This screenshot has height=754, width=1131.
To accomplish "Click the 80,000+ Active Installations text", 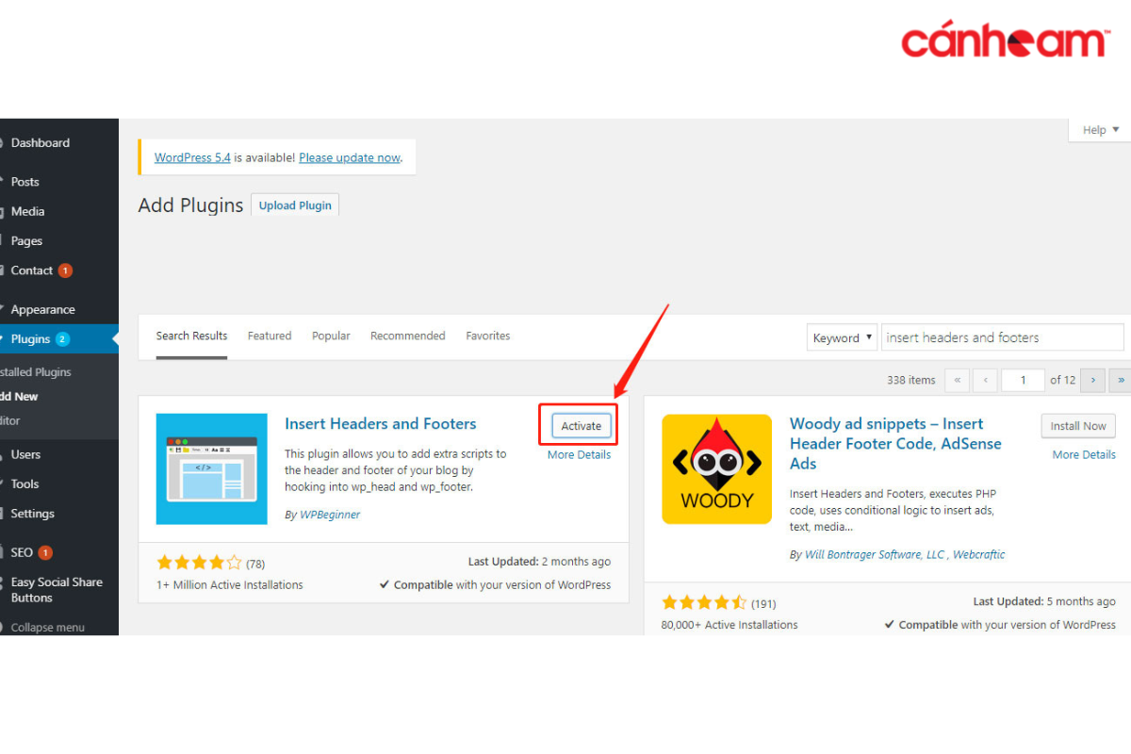I will tap(729, 625).
